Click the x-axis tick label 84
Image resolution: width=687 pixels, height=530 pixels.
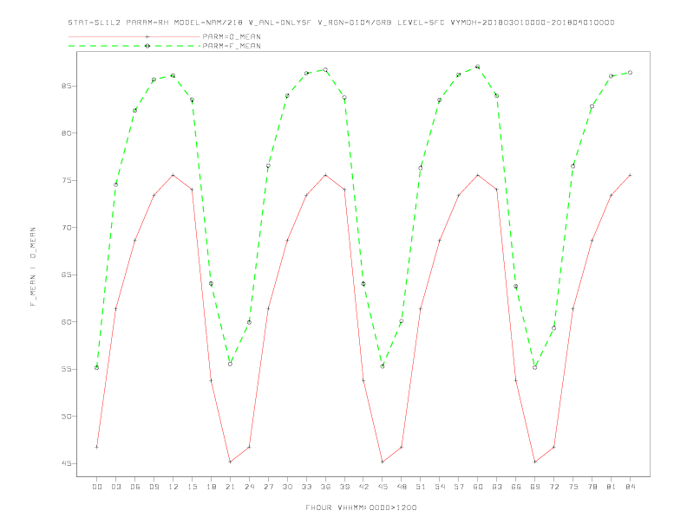coord(630,487)
